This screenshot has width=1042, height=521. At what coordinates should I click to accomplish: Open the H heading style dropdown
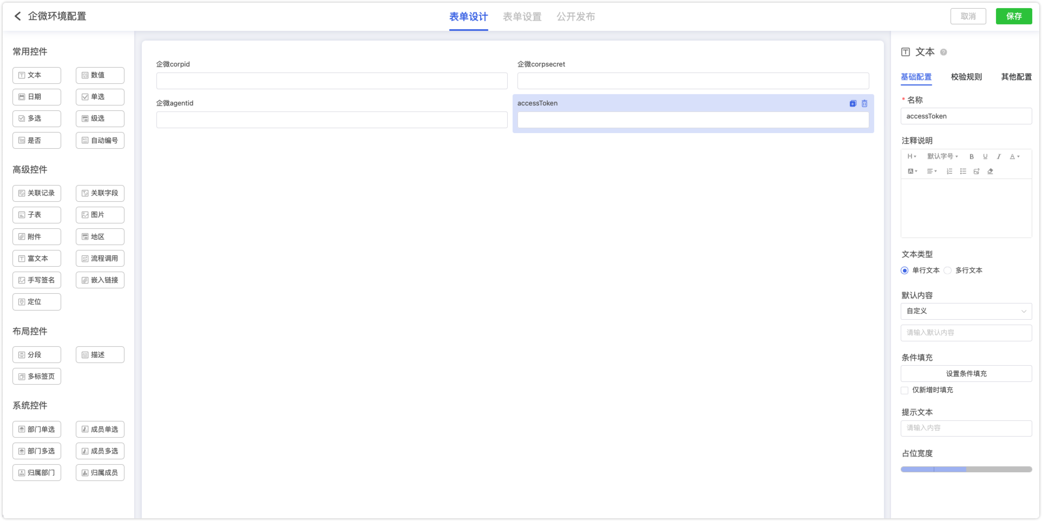[x=912, y=156]
